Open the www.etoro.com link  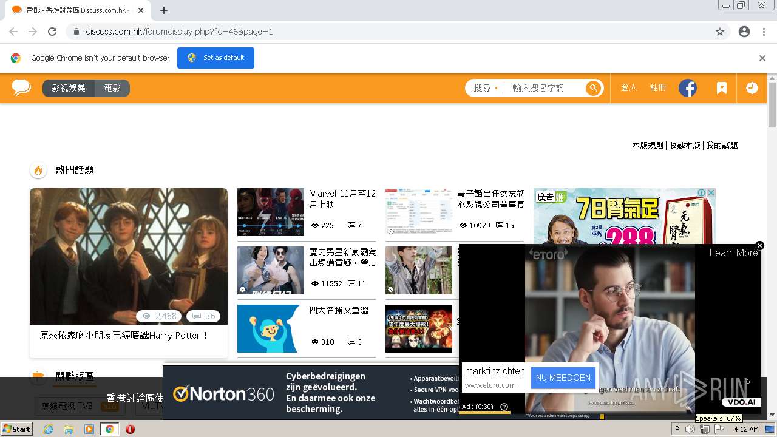[x=490, y=385]
